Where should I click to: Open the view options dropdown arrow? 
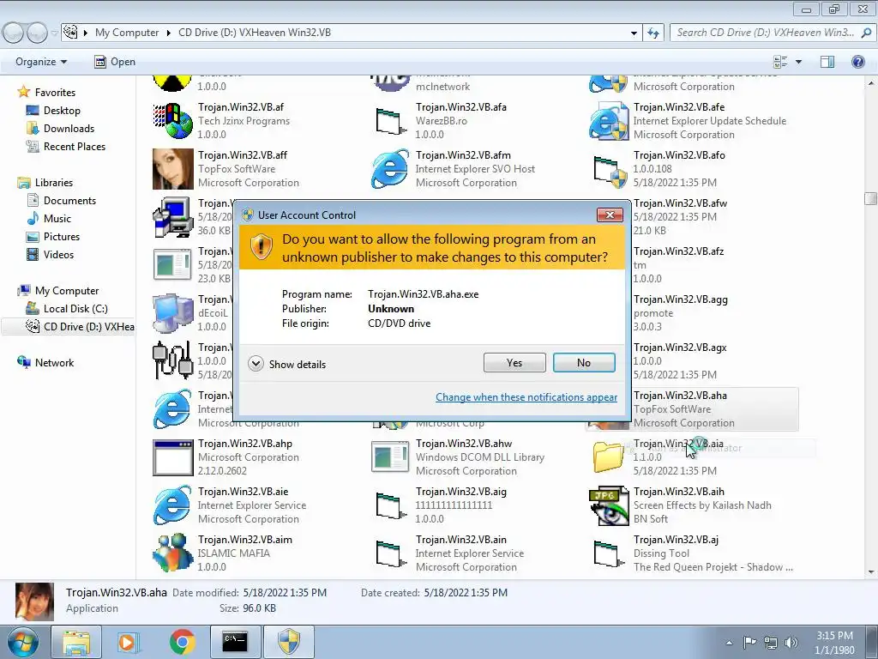[x=798, y=62]
